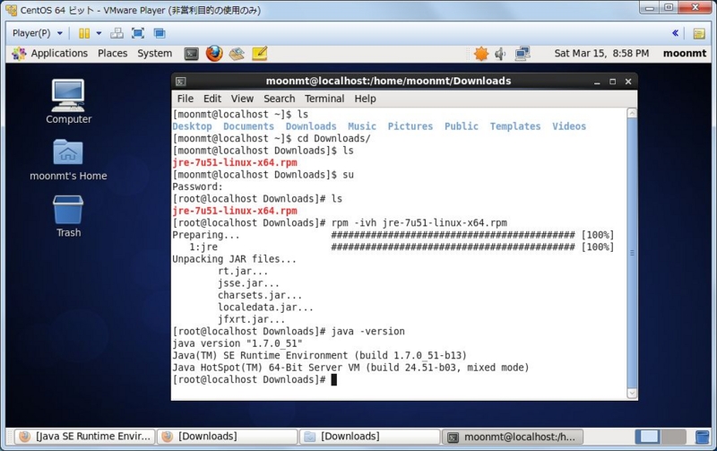Open the terminal Search menu

click(279, 99)
